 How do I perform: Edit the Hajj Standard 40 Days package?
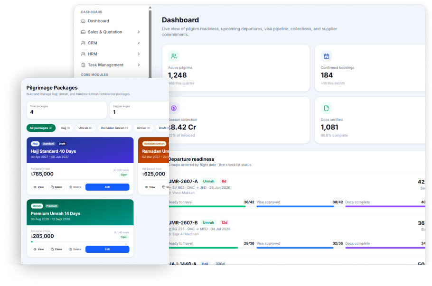pyautogui.click(x=107, y=187)
